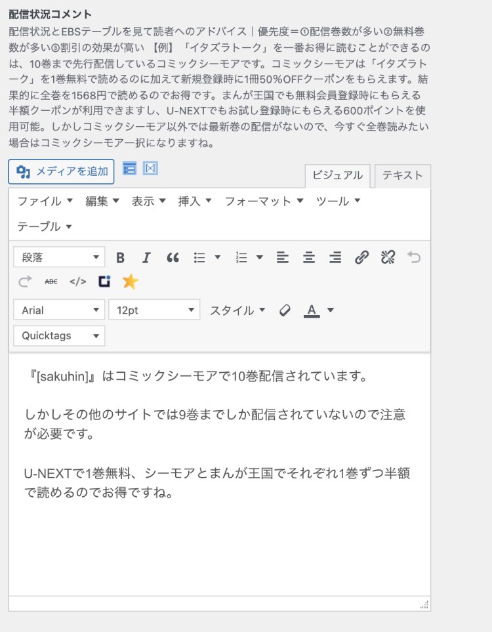
Task: Remove link from selected text
Action: tap(388, 258)
